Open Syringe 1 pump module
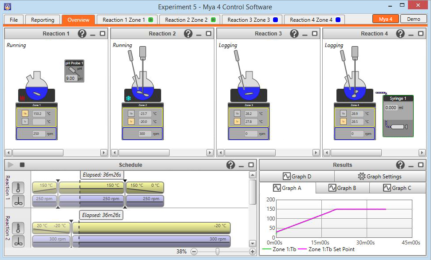This screenshot has height=260, width=431. (398, 116)
